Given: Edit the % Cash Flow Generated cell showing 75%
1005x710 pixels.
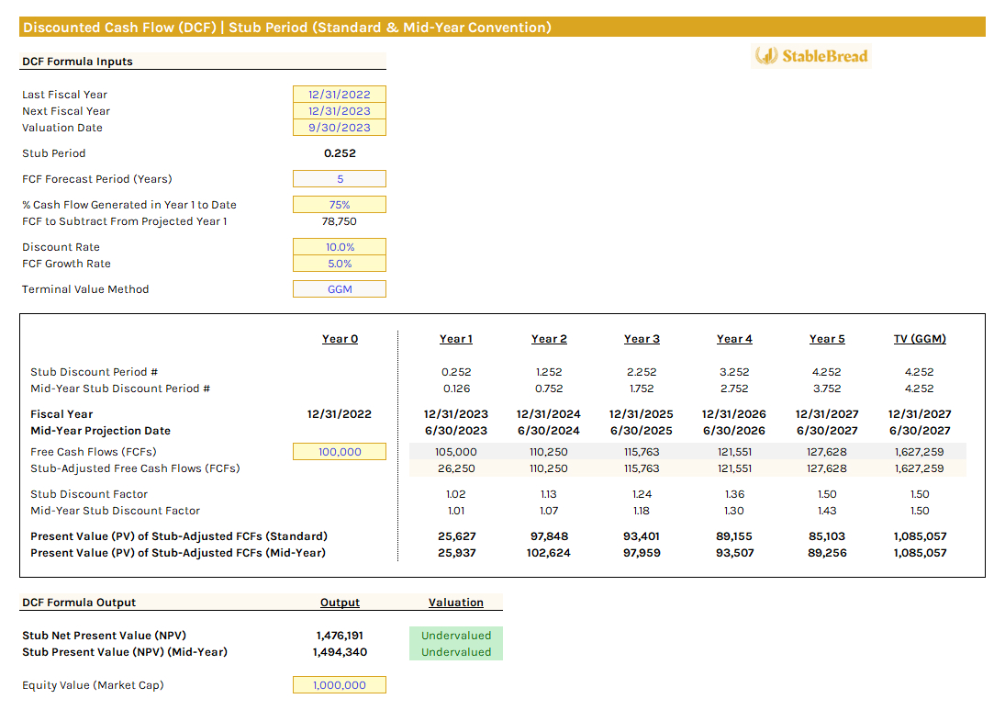Looking at the screenshot, I should 340,204.
